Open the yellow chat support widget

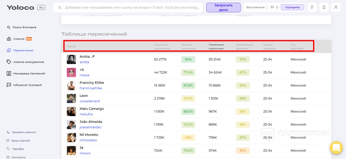336,148
